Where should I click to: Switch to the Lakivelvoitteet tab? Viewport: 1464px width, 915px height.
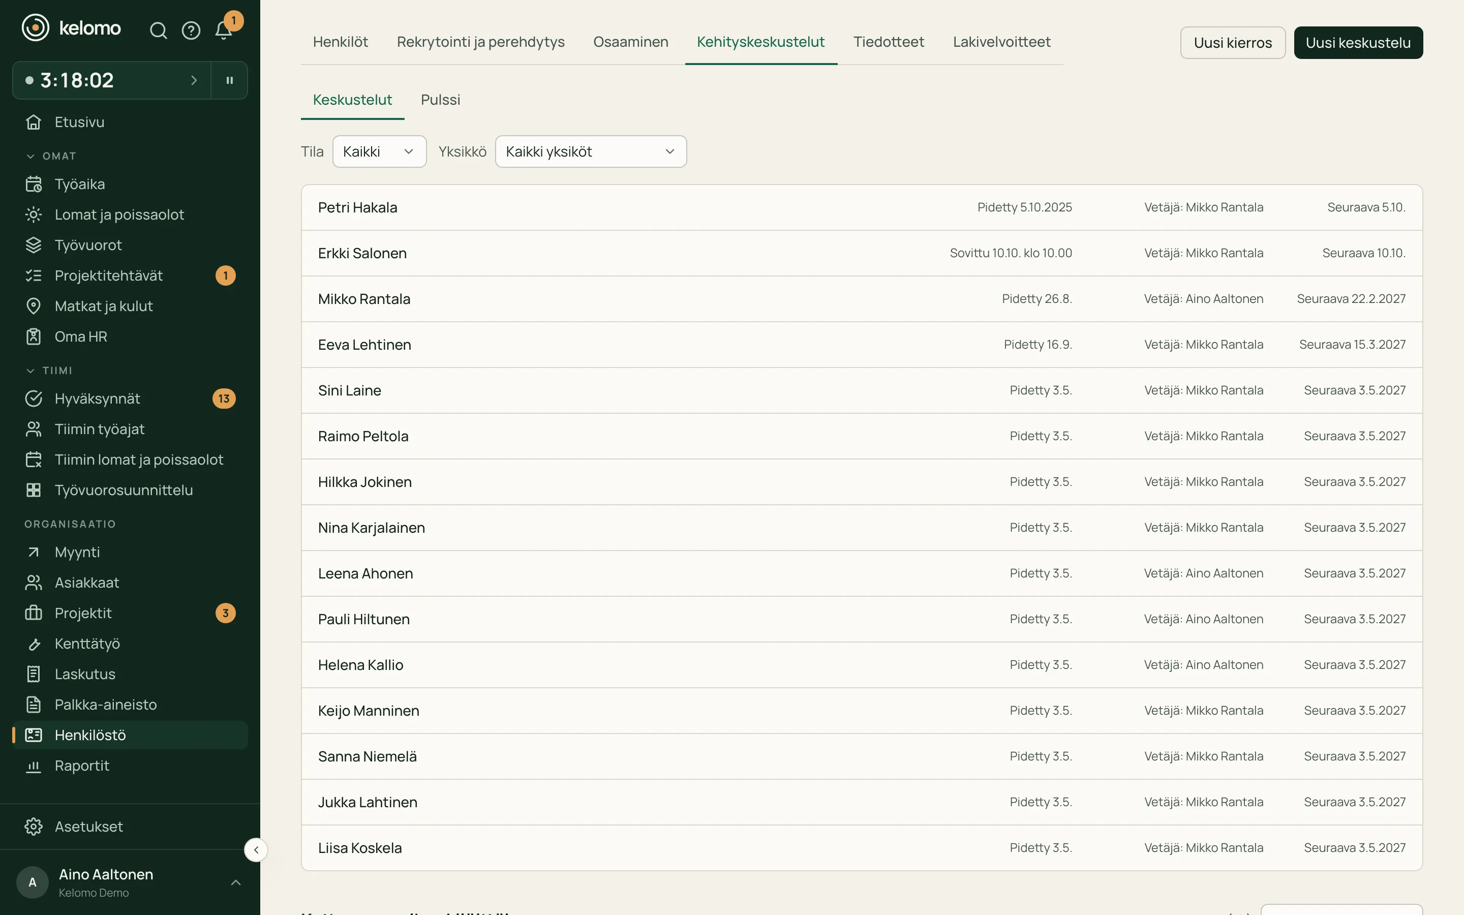tap(1001, 42)
